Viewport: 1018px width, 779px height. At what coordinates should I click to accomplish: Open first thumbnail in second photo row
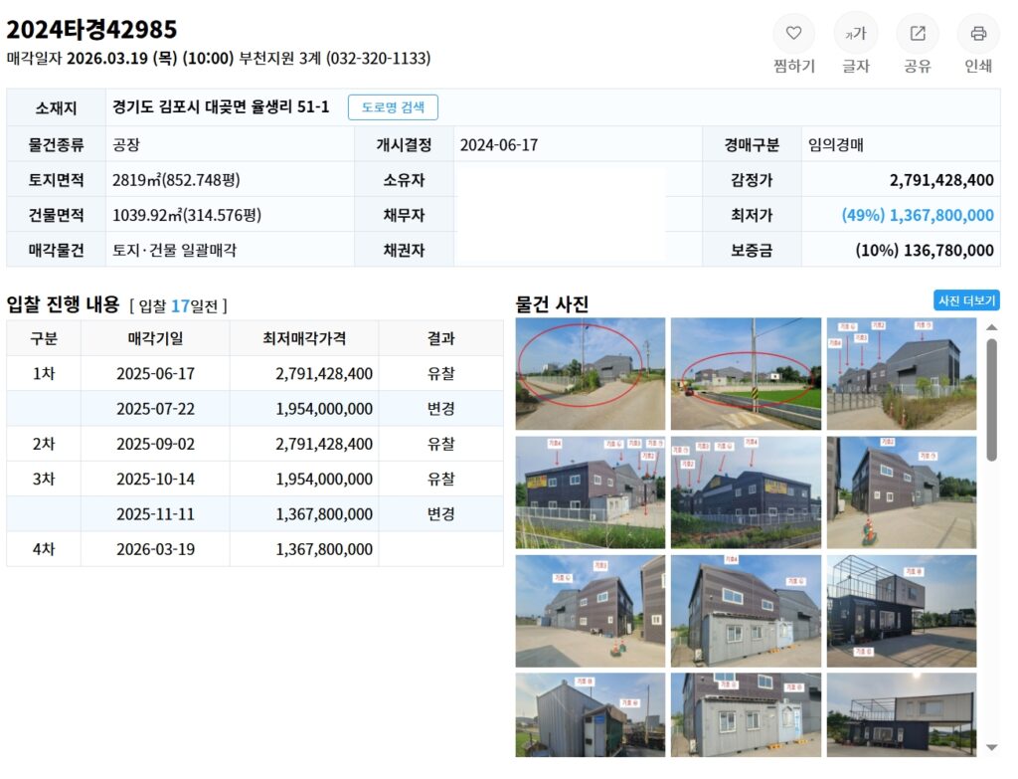point(591,491)
